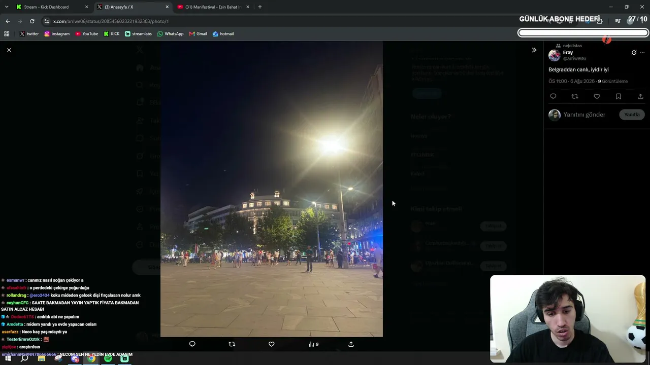Screen dimensions: 650x365
Task: Close the photo viewer with the X icon
Action: [x=9, y=50]
